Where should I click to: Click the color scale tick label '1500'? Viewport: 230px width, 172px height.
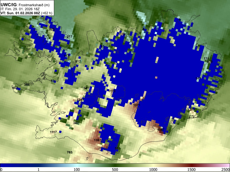[x=192, y=170]
